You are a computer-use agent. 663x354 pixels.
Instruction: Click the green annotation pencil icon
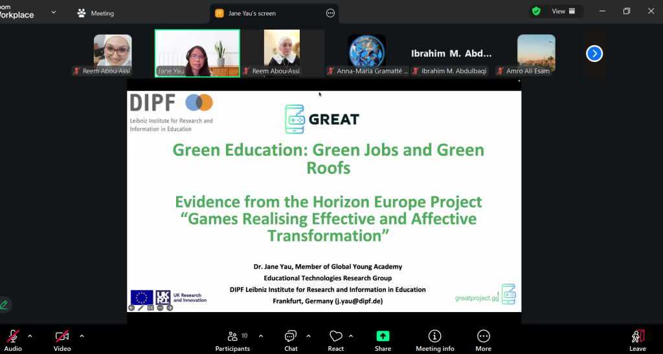[5, 304]
